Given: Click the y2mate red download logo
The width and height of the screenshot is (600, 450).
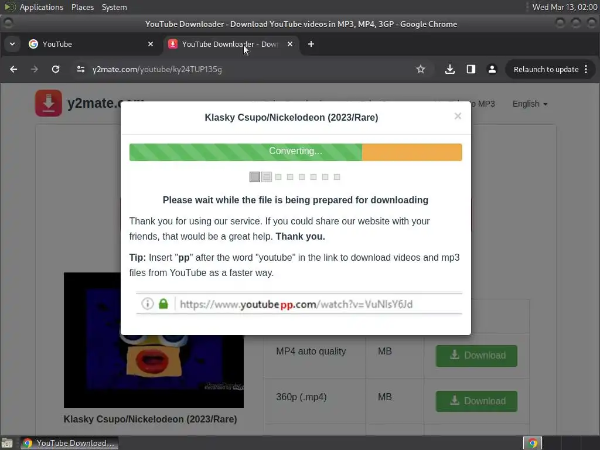Looking at the screenshot, I should [x=49, y=103].
